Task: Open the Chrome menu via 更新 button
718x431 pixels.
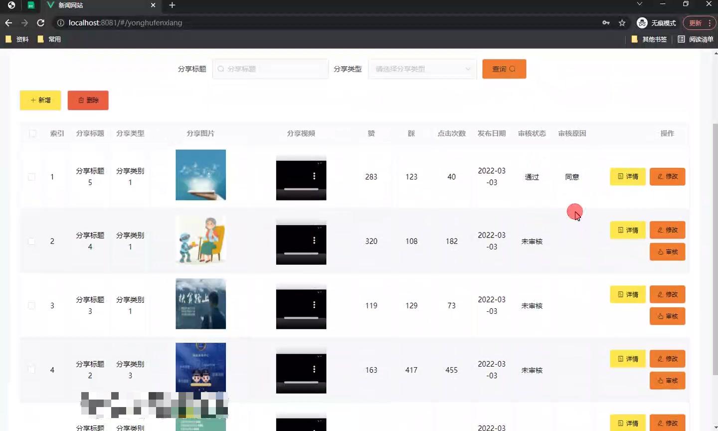Action: point(699,23)
